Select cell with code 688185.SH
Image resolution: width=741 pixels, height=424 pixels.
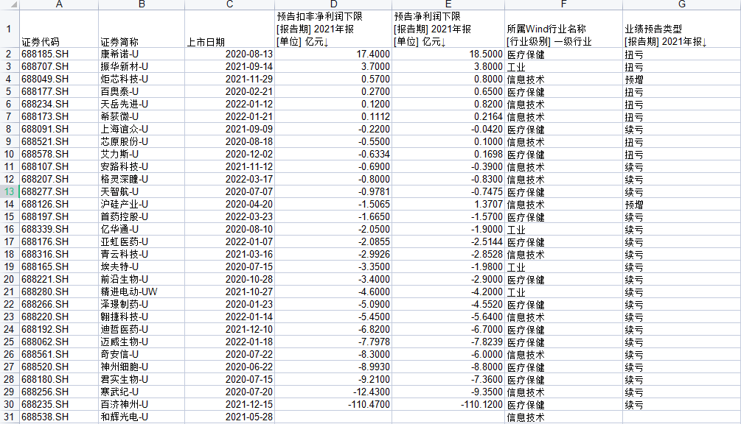click(58, 54)
